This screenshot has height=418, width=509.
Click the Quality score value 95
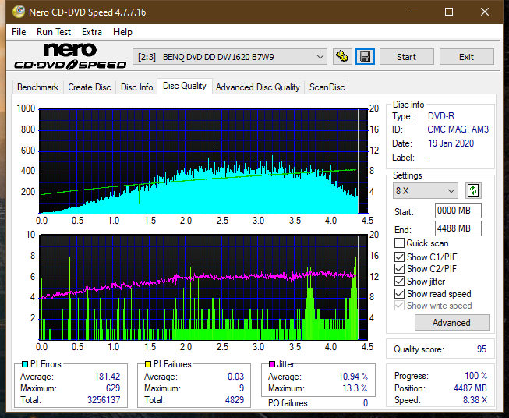click(x=482, y=349)
